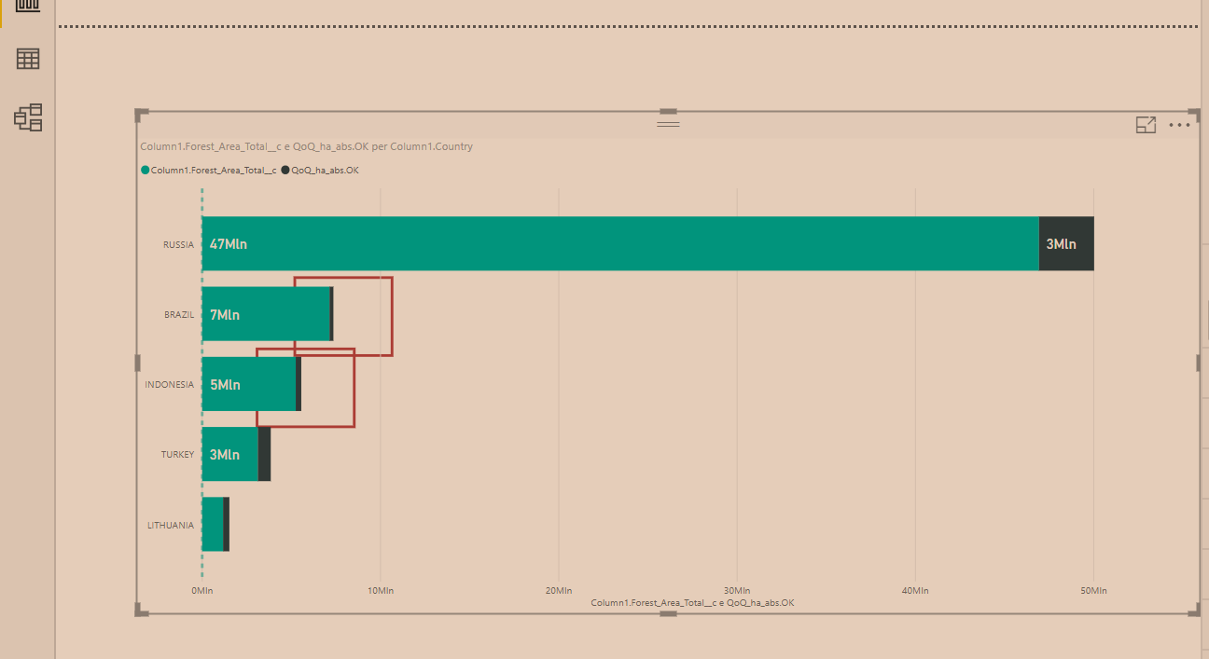Select the chart title ending in per Column1.Country
1209x659 pixels.
coord(306,146)
